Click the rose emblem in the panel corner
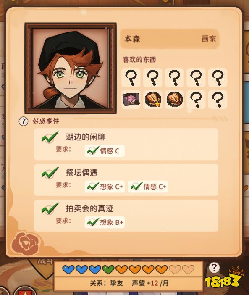 pos(26,244)
